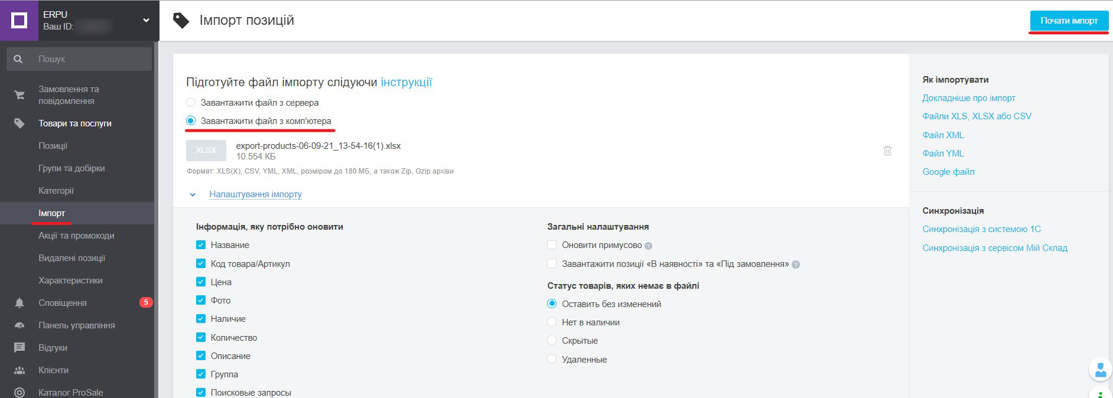1113x398 pixels.
Task: Toggle the Цена checkbox
Action: tap(201, 282)
